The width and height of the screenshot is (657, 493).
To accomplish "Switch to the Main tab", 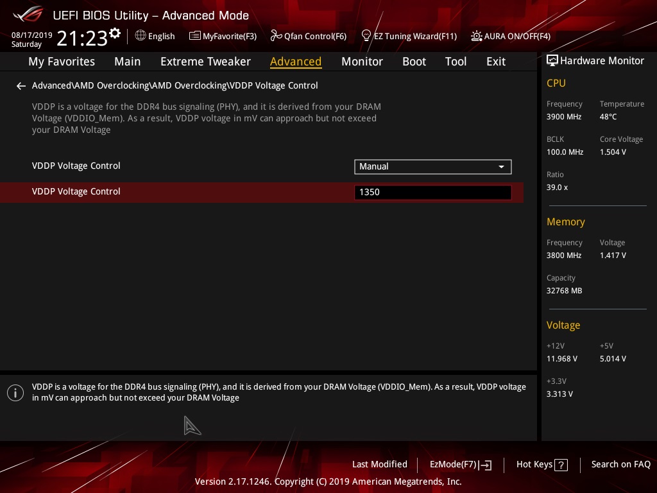I will [x=128, y=62].
